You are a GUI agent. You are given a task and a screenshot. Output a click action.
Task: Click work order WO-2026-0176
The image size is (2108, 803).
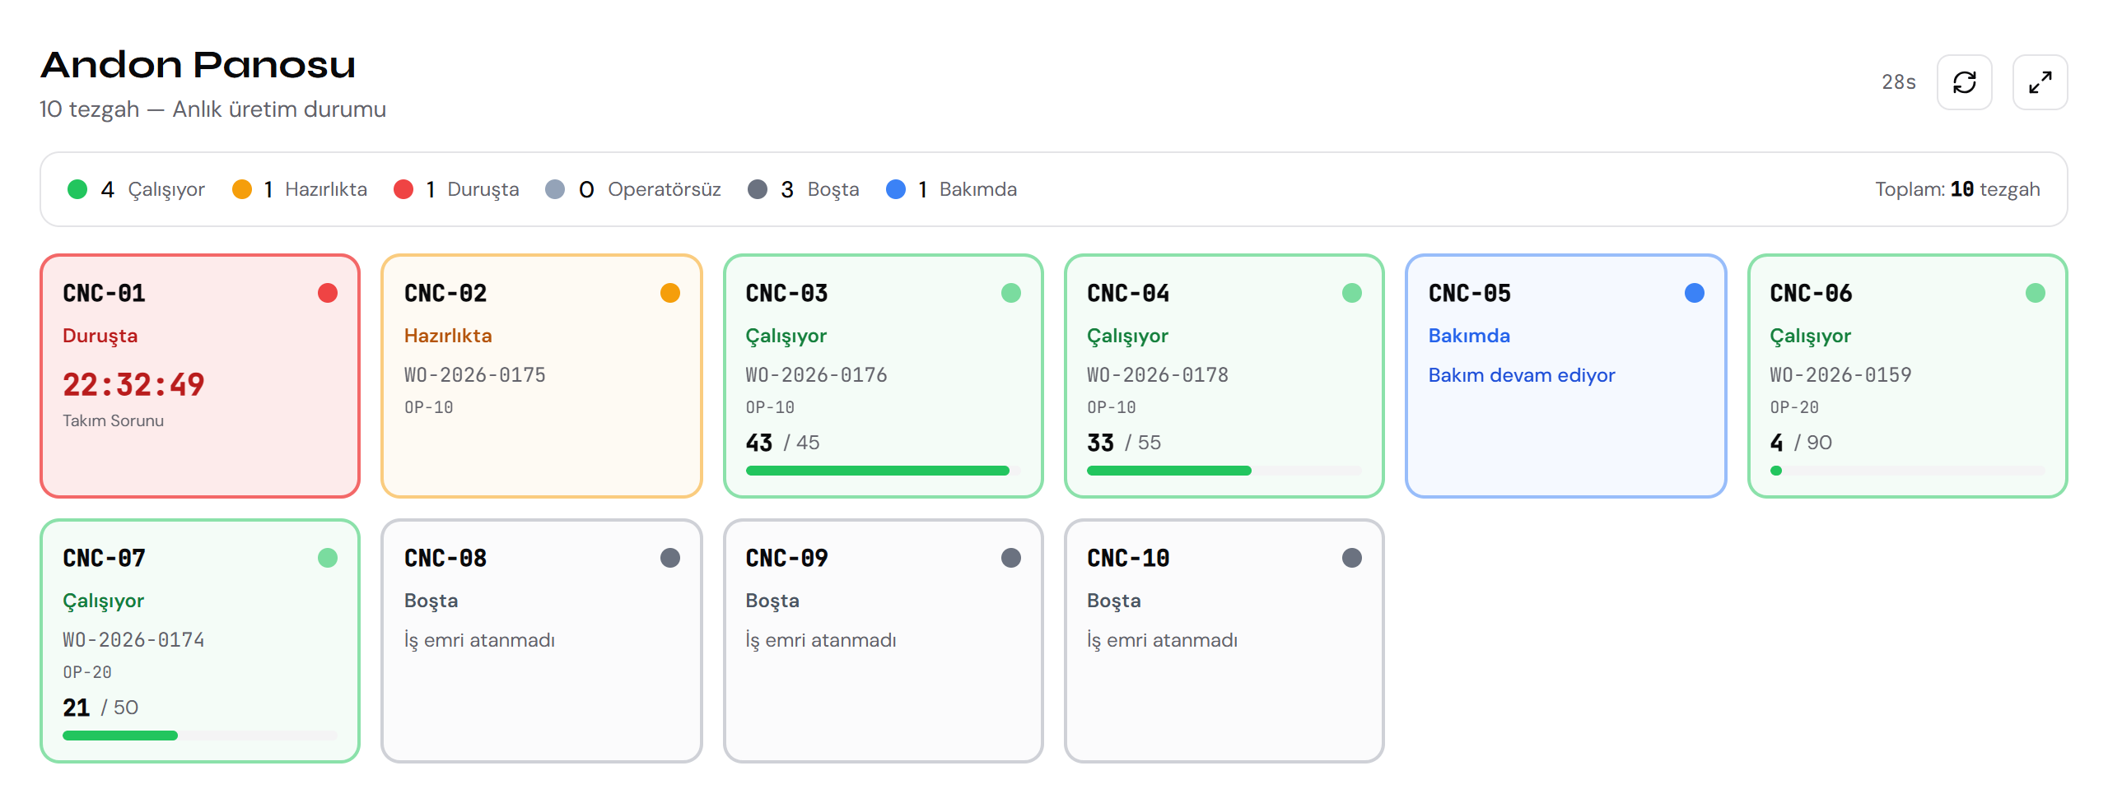click(817, 375)
